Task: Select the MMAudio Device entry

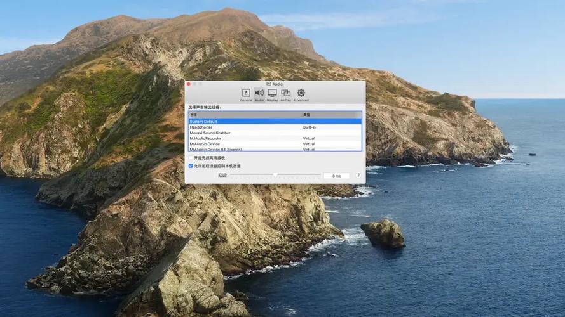Action: [x=275, y=144]
